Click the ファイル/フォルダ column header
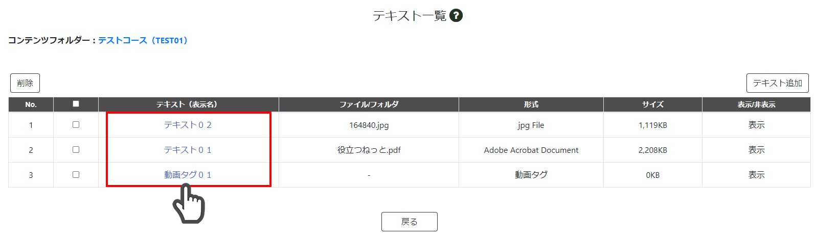This screenshot has height=240, width=816. (369, 104)
